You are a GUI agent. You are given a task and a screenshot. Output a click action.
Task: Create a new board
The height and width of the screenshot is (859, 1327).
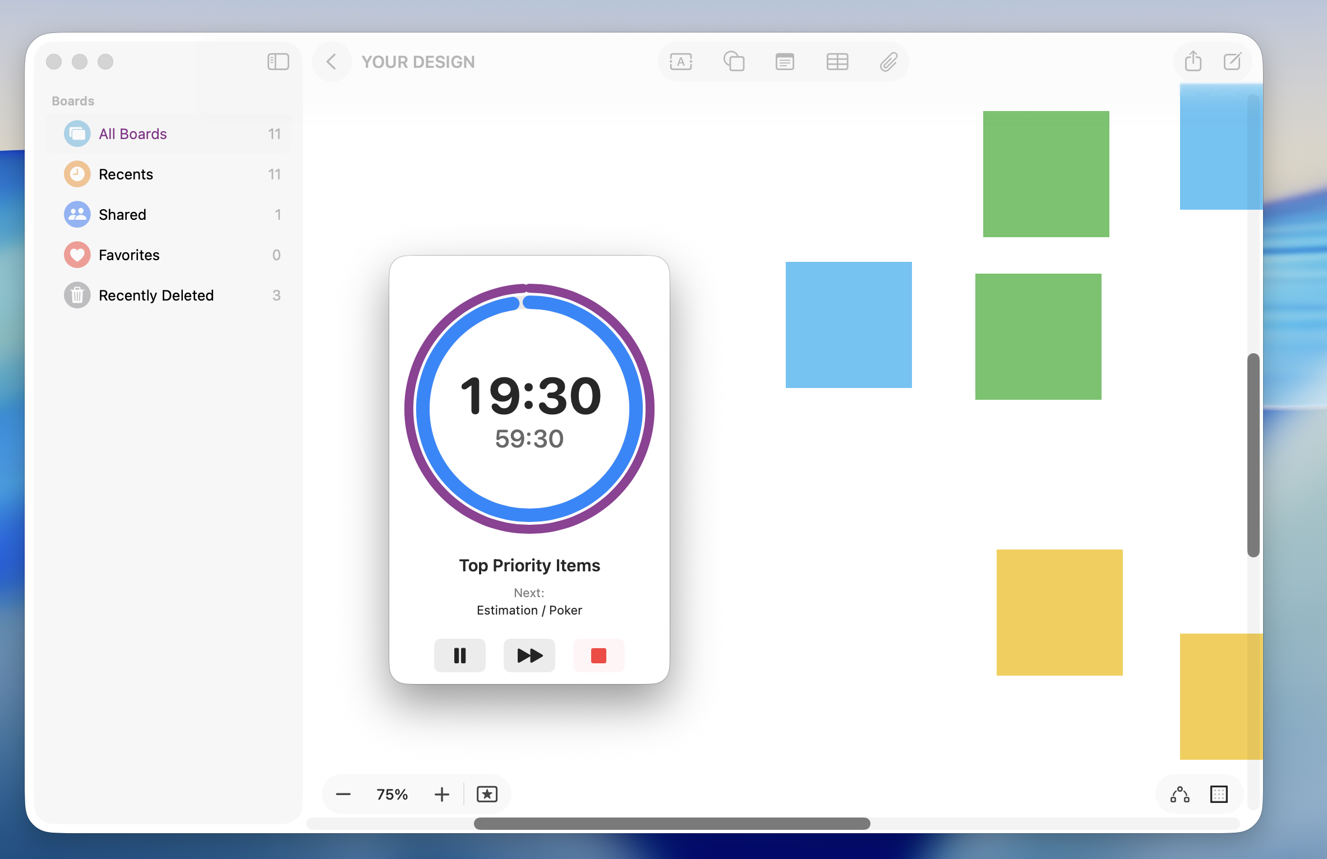(1233, 62)
